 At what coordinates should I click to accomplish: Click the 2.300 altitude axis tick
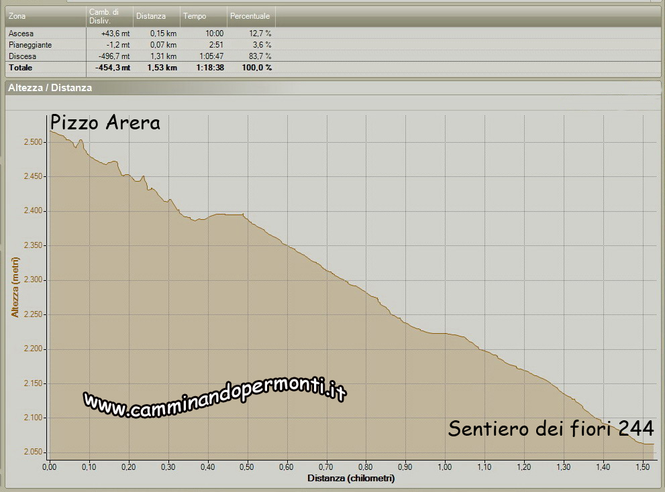click(x=33, y=280)
